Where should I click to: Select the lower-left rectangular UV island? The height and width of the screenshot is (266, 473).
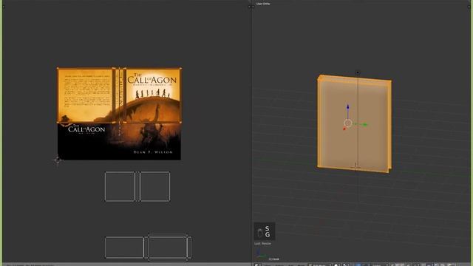pos(124,248)
